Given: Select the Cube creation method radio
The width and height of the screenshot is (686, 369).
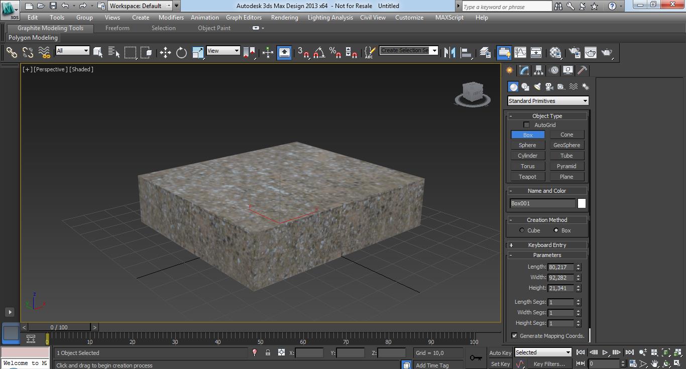Looking at the screenshot, I should tap(521, 230).
